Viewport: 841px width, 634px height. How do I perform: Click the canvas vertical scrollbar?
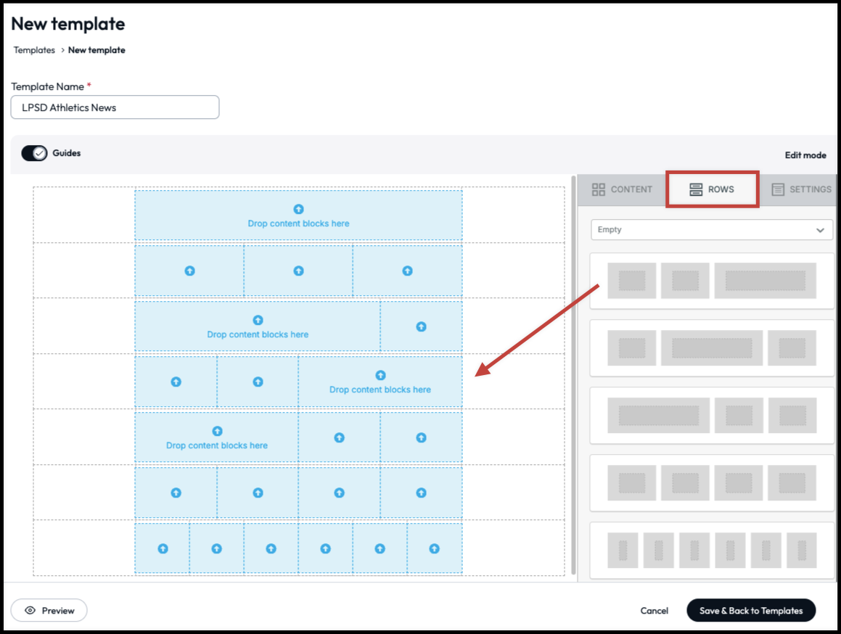click(x=575, y=363)
